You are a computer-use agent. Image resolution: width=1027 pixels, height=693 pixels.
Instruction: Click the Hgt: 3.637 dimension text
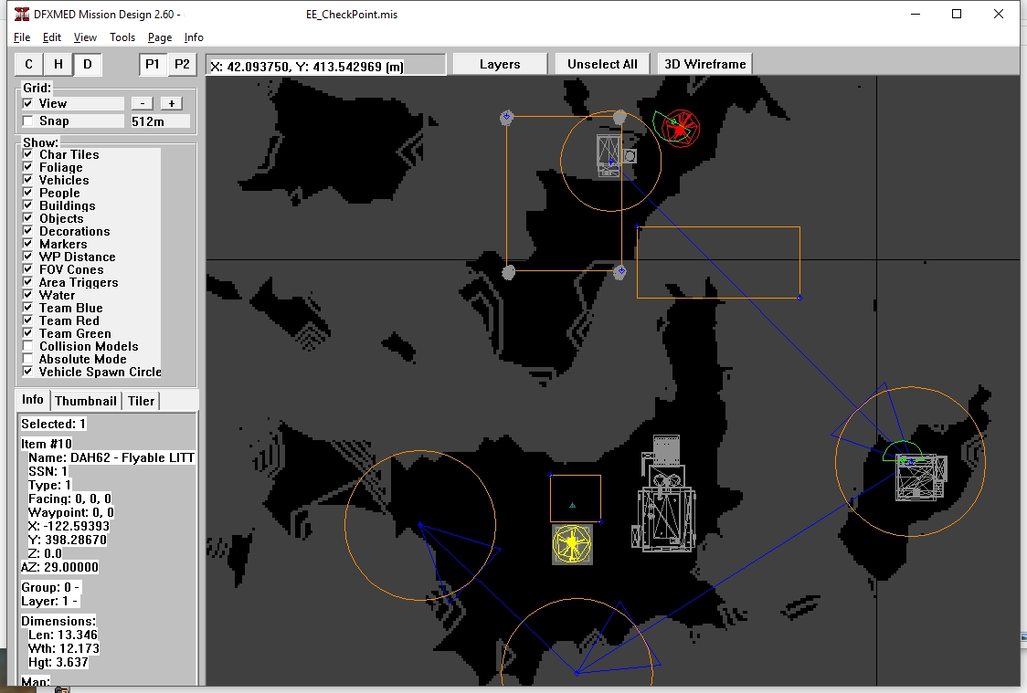58,662
